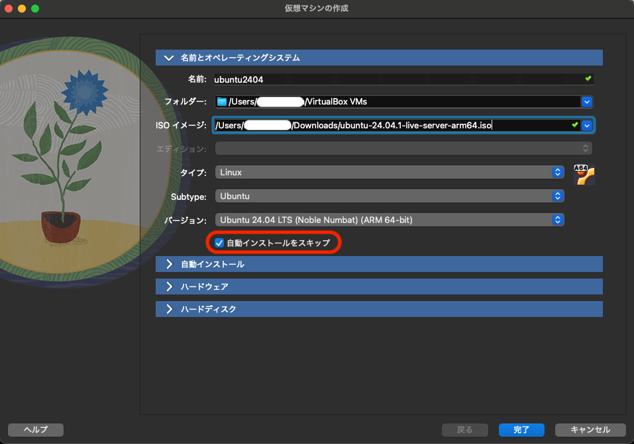
Task: Toggle the 自動インストールをスキップ checkbox
Action: (x=219, y=243)
